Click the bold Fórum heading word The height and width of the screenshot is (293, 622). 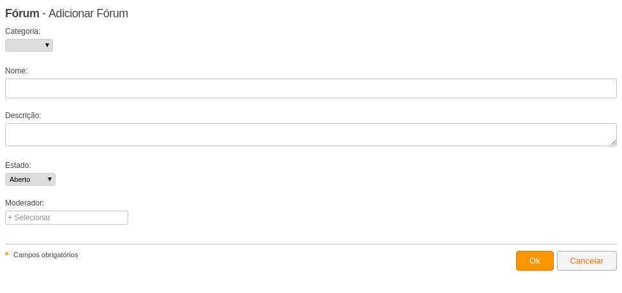point(22,13)
